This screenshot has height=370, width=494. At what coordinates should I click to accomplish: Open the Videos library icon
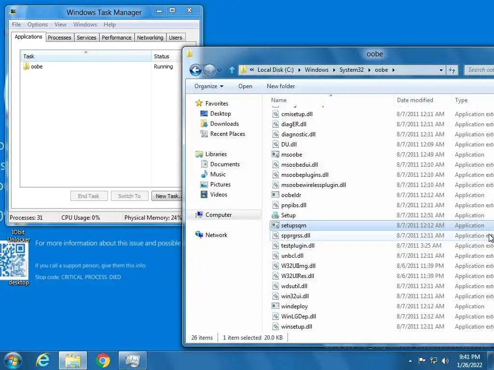point(204,195)
